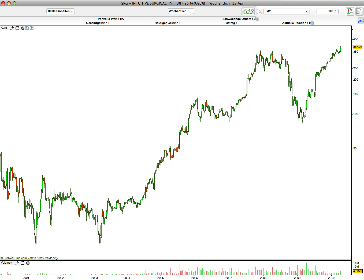Close Aktuelle Position with x icon

[313, 23]
